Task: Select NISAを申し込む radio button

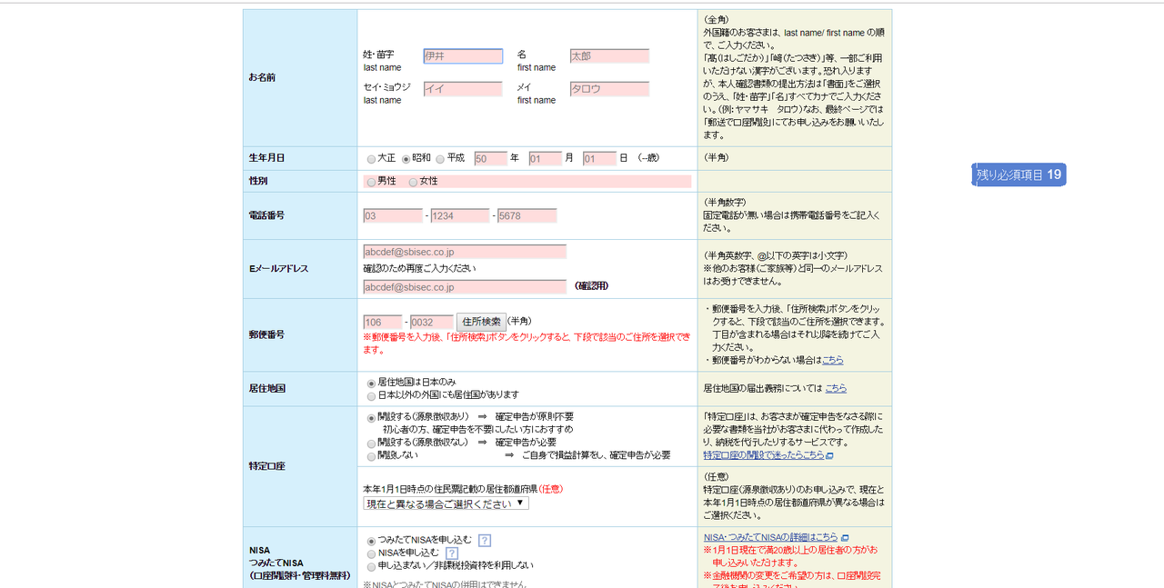Action: 371,553
